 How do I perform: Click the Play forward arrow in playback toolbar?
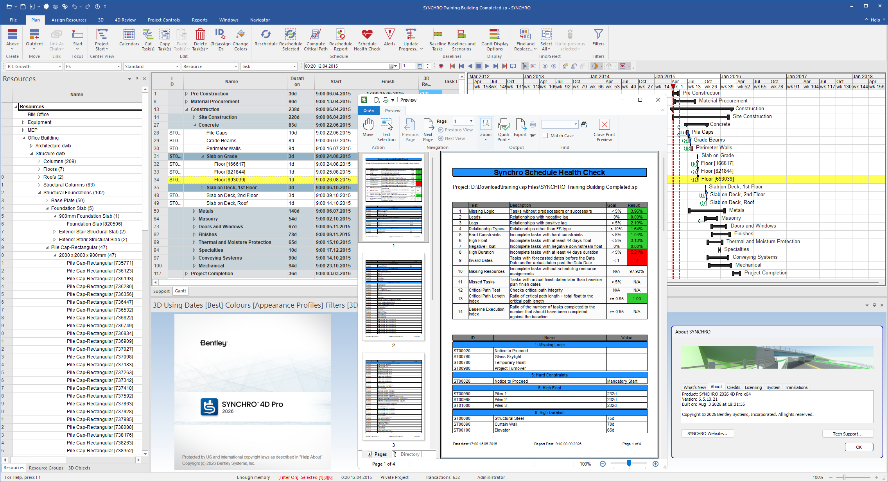[x=487, y=66]
